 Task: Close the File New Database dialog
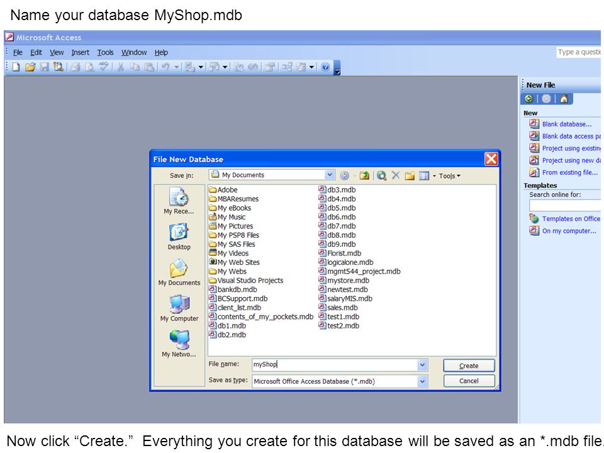coord(491,159)
